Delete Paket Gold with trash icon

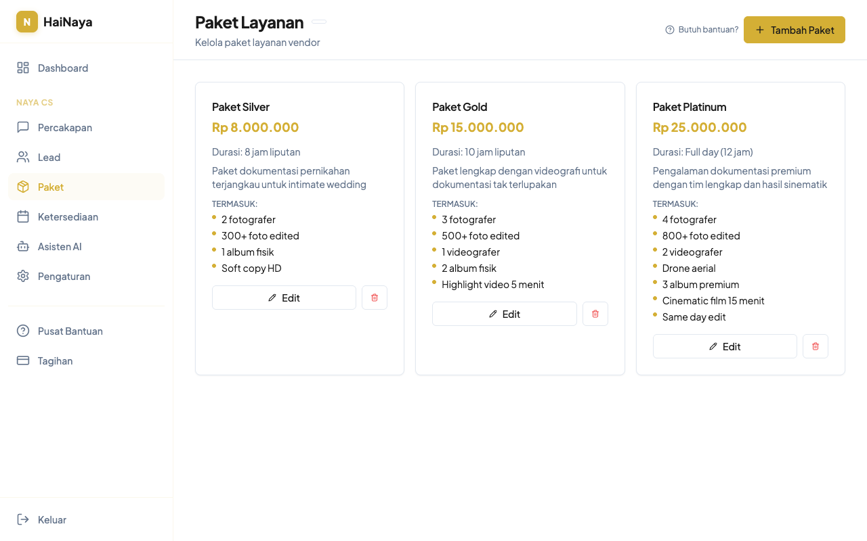click(x=595, y=314)
